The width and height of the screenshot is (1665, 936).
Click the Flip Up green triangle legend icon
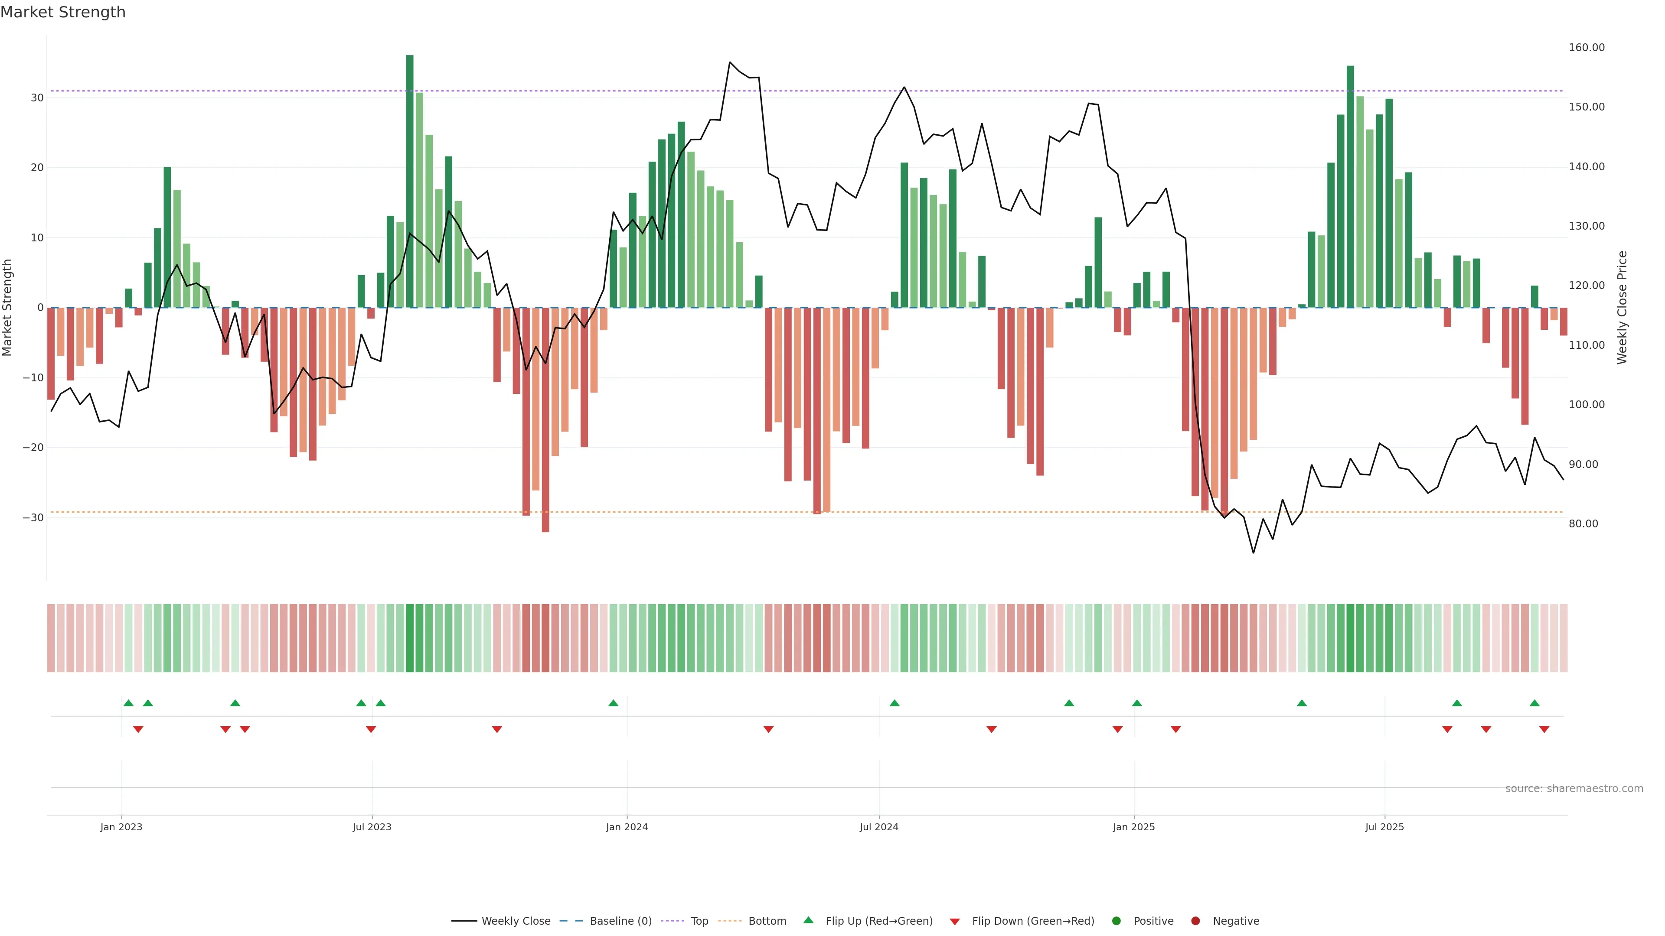pyautogui.click(x=808, y=920)
